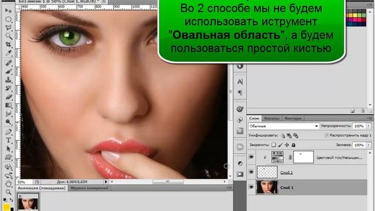Select the Eyedropper tool
The width and height of the screenshot is (375, 211).
9,53
